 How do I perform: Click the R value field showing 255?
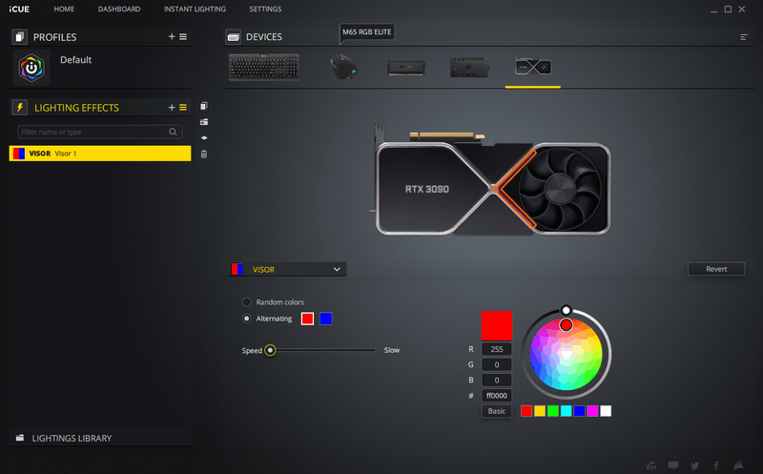[x=496, y=349]
